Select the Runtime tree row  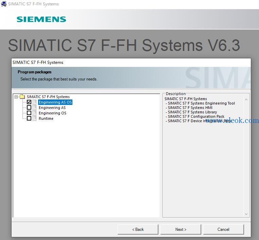coord(46,118)
